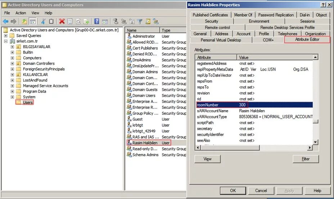Click the Cancel button
The height and width of the screenshot is (199, 334).
point(261,190)
